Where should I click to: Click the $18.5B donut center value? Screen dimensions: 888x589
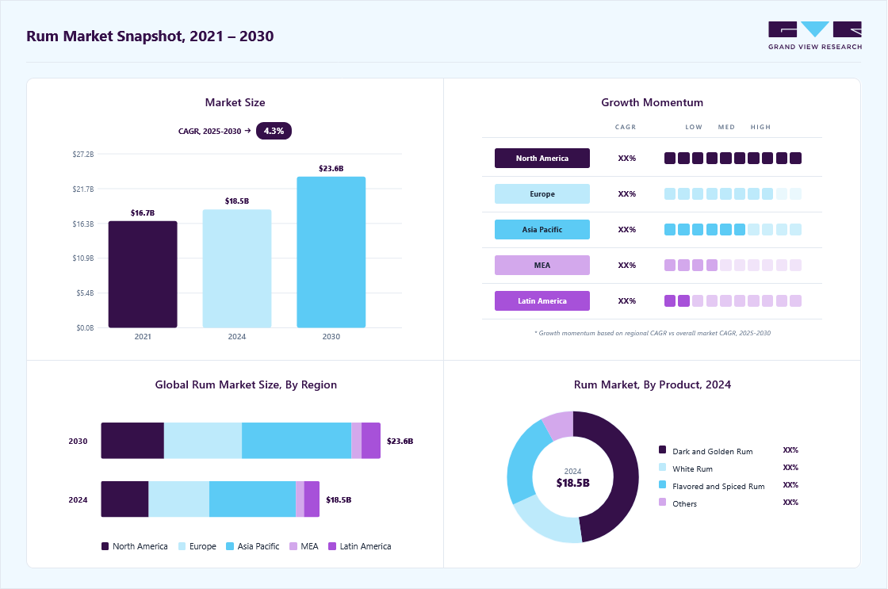[x=572, y=483]
